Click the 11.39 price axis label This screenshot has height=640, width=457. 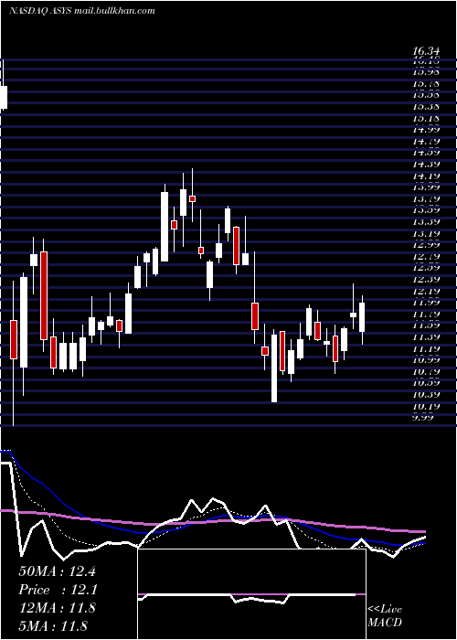tap(426, 337)
